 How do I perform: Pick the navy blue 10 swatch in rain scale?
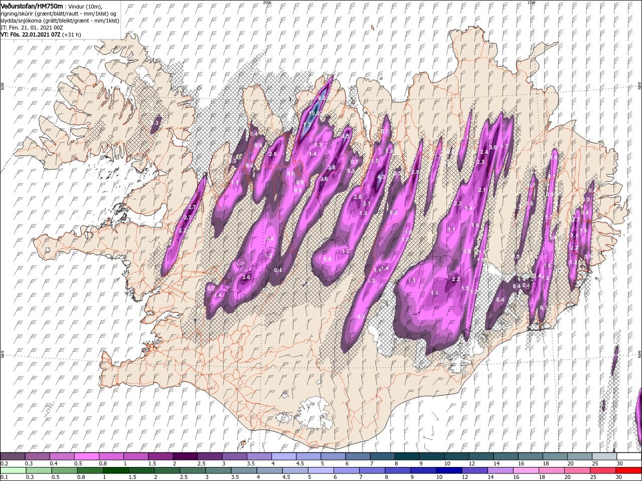(448, 470)
